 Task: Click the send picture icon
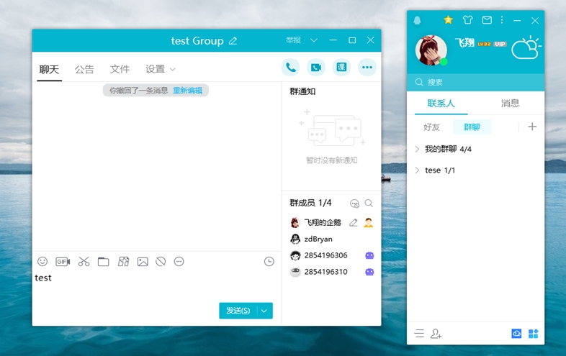click(x=143, y=262)
